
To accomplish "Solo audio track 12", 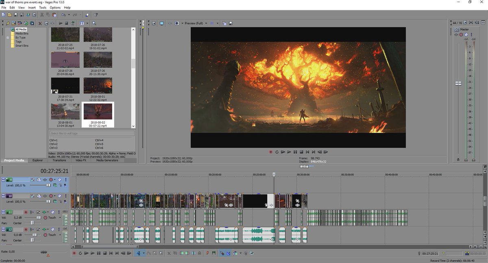I will coord(59,229).
